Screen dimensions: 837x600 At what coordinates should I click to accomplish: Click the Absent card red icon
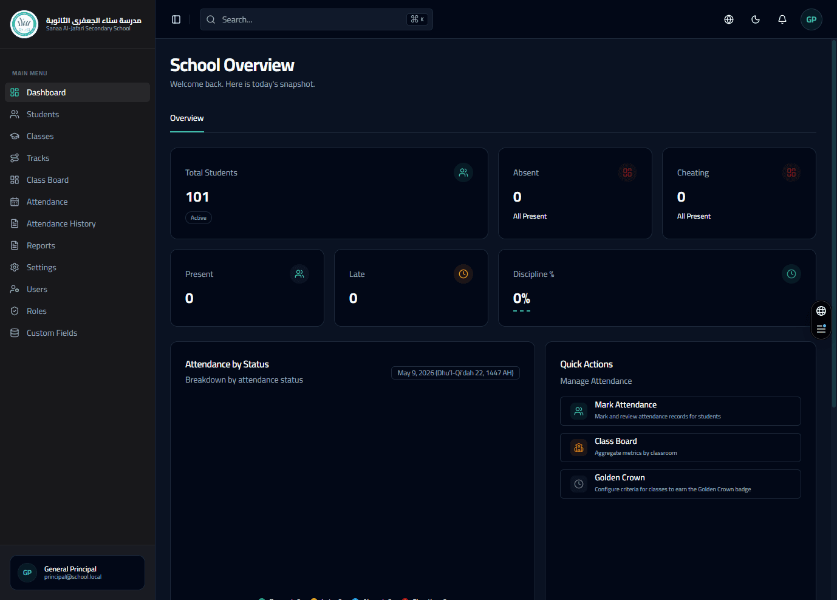point(627,172)
